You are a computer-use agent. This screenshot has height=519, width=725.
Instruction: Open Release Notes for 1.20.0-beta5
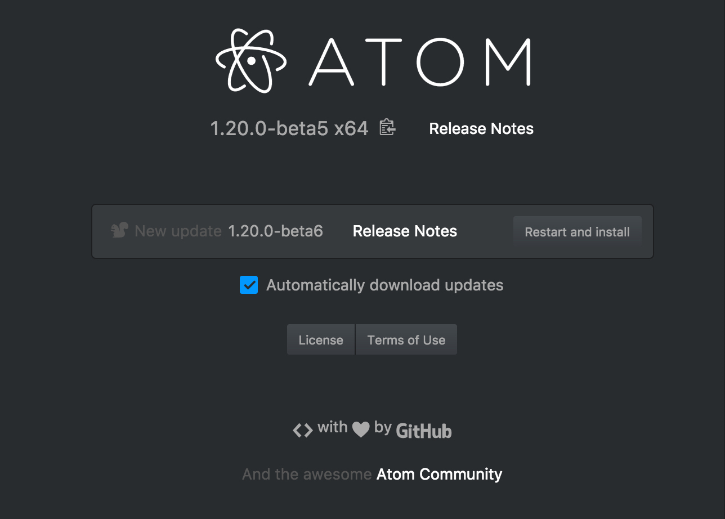click(x=481, y=128)
